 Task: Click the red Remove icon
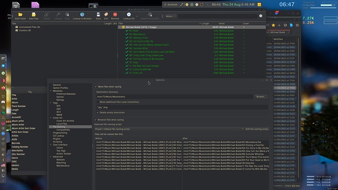[x=115, y=14]
